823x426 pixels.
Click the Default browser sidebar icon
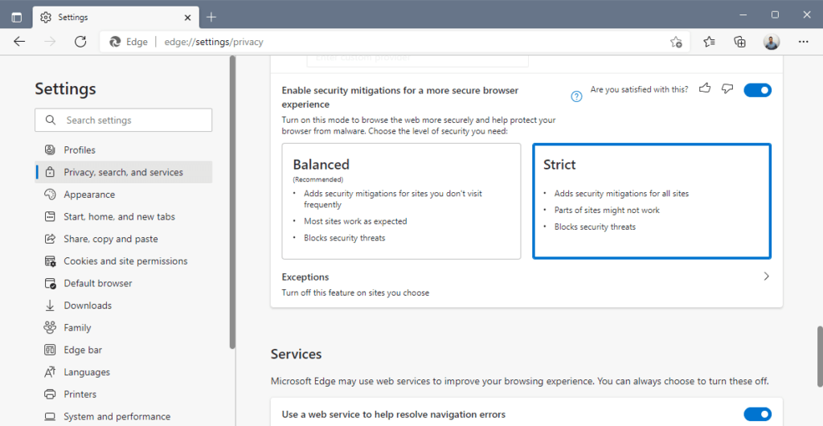pos(50,283)
